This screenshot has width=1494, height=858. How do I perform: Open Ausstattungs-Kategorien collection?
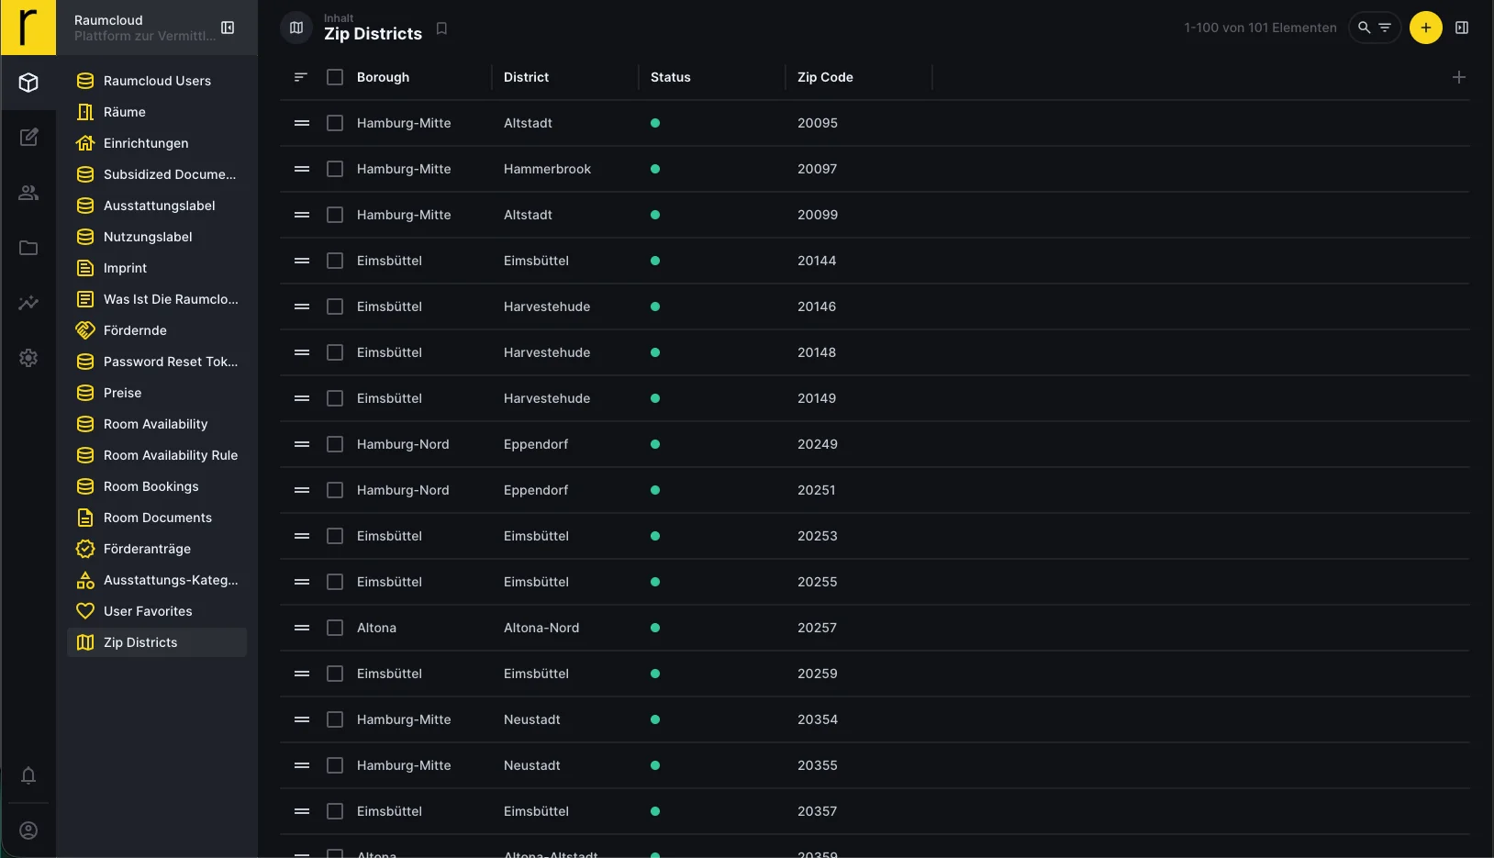[157, 580]
